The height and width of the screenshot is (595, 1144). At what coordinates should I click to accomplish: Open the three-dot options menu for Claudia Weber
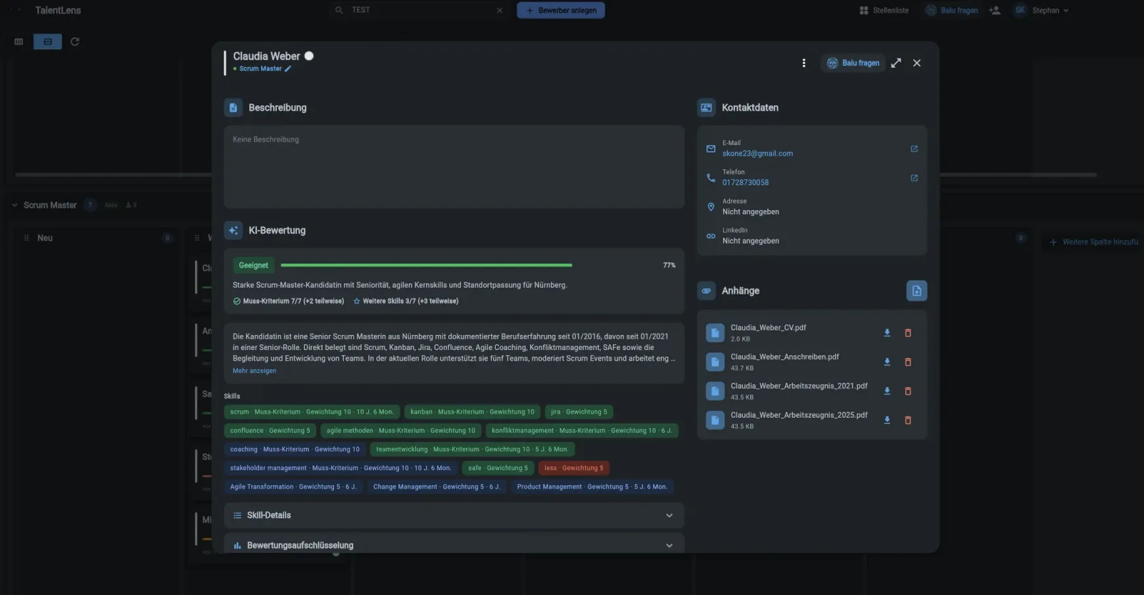pos(803,63)
